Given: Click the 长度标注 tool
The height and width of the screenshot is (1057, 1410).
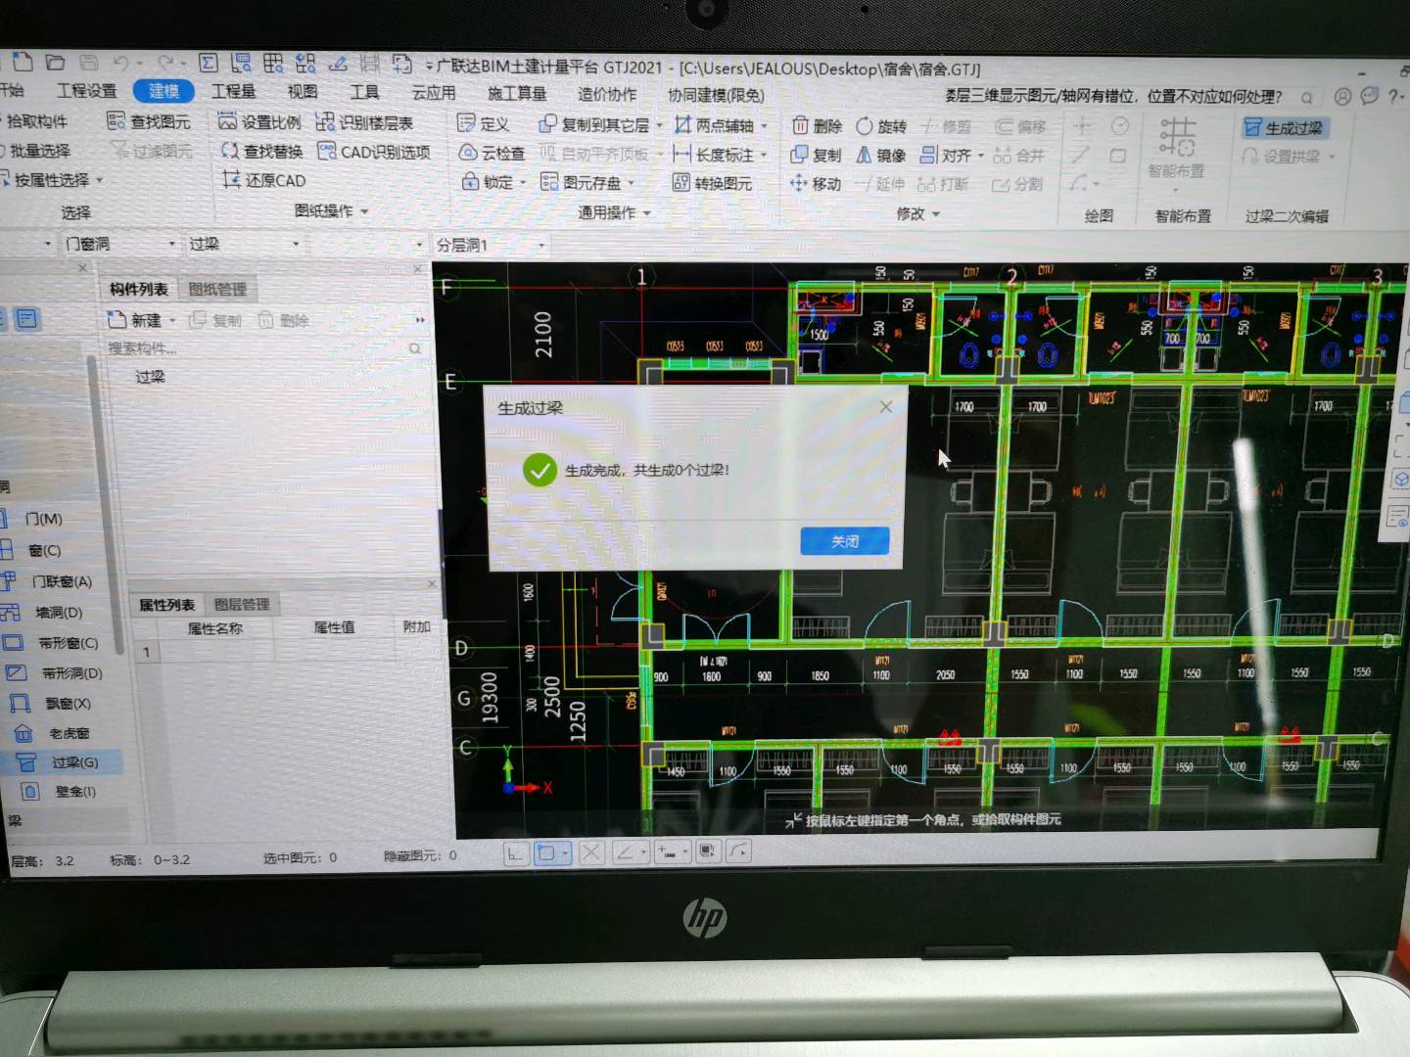Looking at the screenshot, I should point(714,155).
